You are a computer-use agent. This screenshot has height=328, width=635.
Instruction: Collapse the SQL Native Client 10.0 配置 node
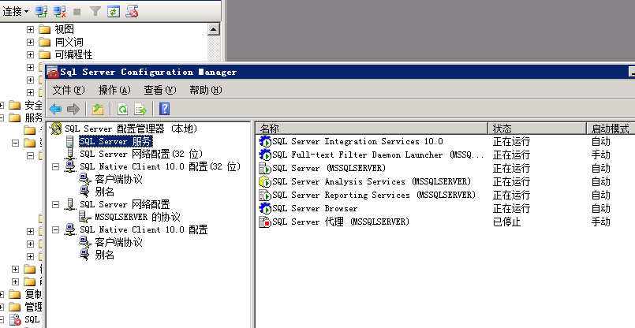[56, 229]
